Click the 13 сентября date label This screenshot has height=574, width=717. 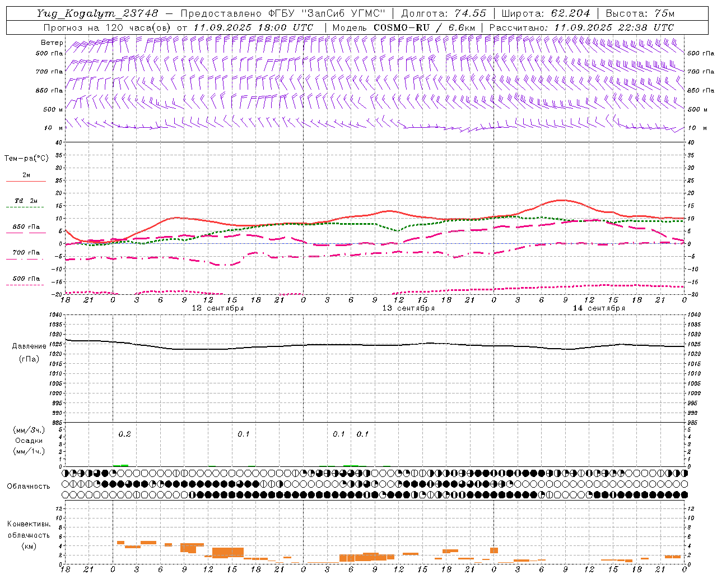(x=408, y=308)
